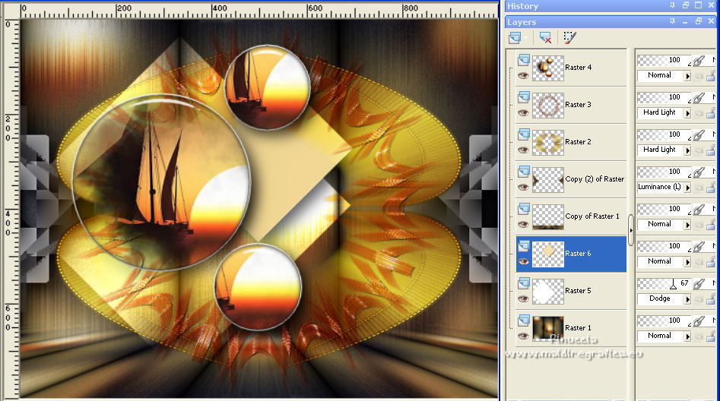The image size is (720, 401).
Task: Hide the Raster 3 layer
Action: pos(523,113)
